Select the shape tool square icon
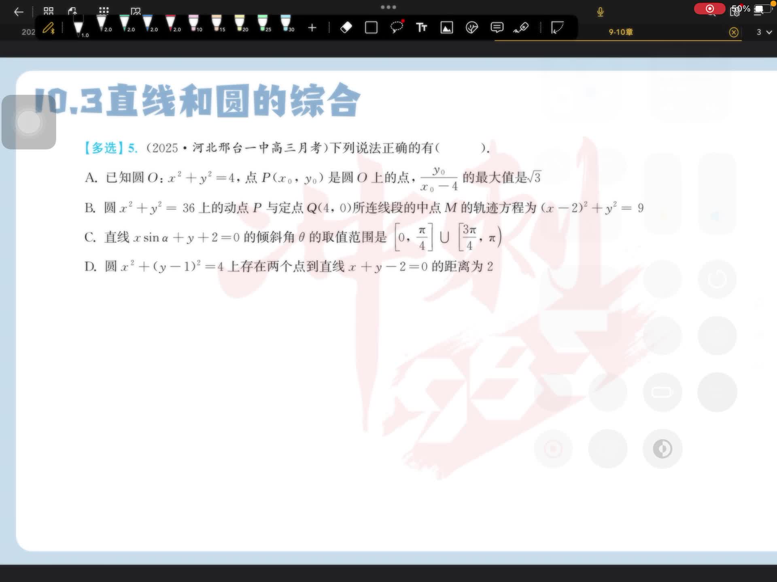777x582 pixels. tap(371, 27)
